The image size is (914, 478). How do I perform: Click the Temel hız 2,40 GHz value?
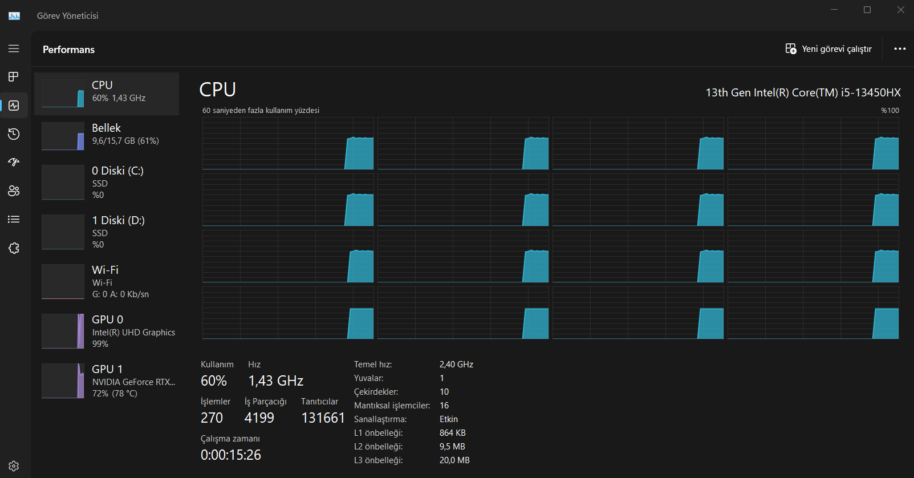(456, 364)
